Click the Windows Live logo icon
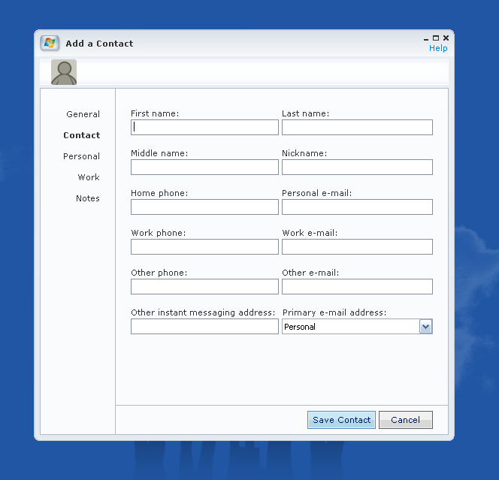Viewport: 499px width, 480px height. 50,44
